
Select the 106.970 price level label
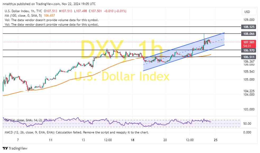249,50
